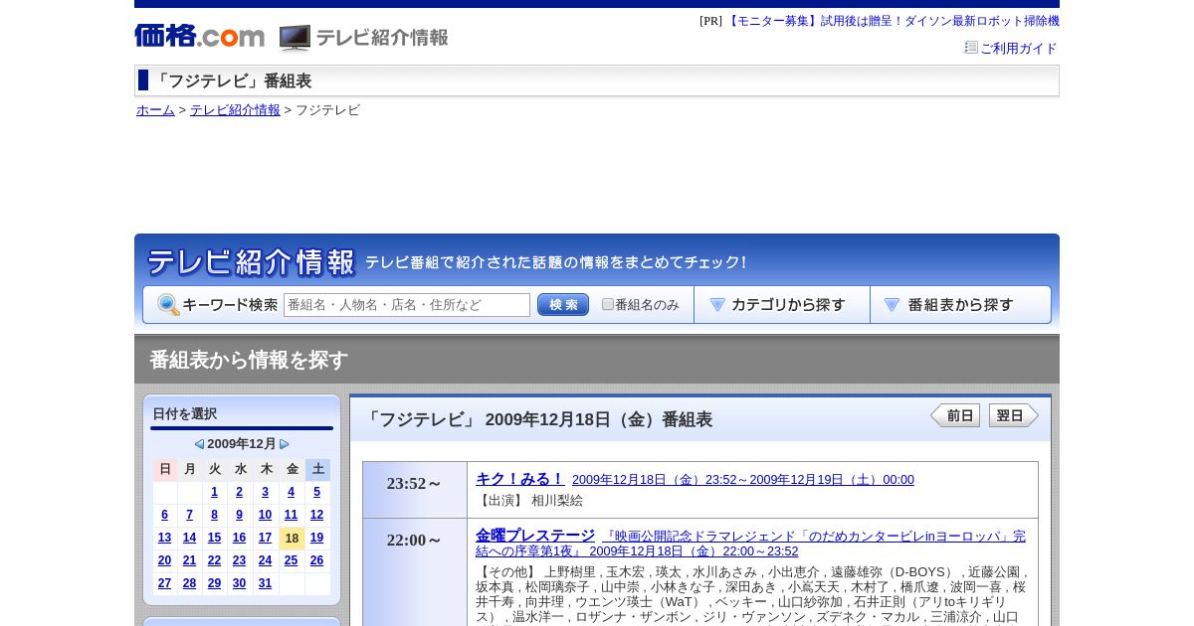The image size is (1194, 626).
Task: Select December 15 in calendar
Action: tap(214, 538)
